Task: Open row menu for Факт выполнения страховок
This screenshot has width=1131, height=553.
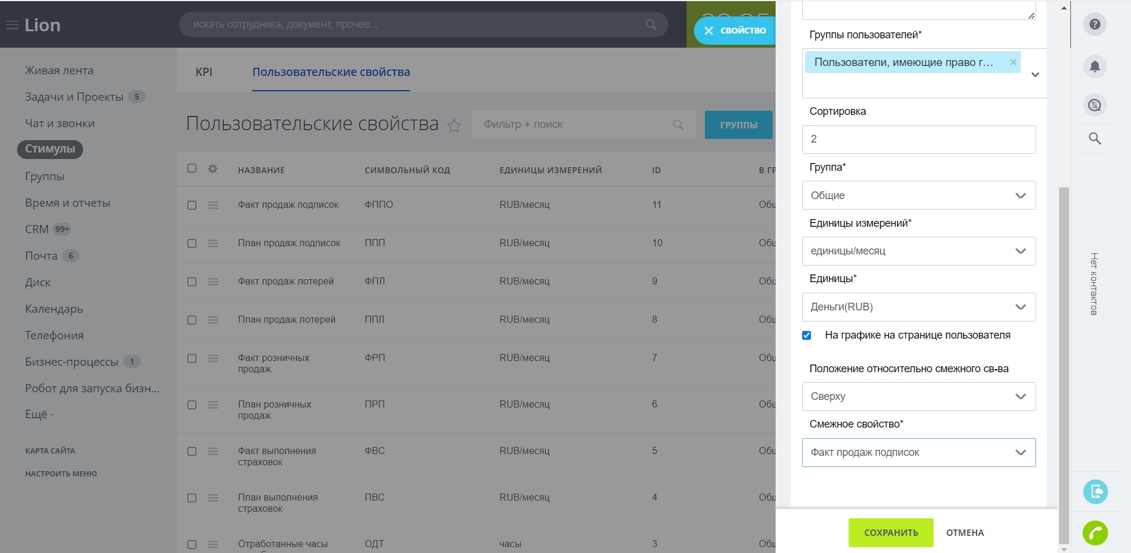Action: [213, 451]
